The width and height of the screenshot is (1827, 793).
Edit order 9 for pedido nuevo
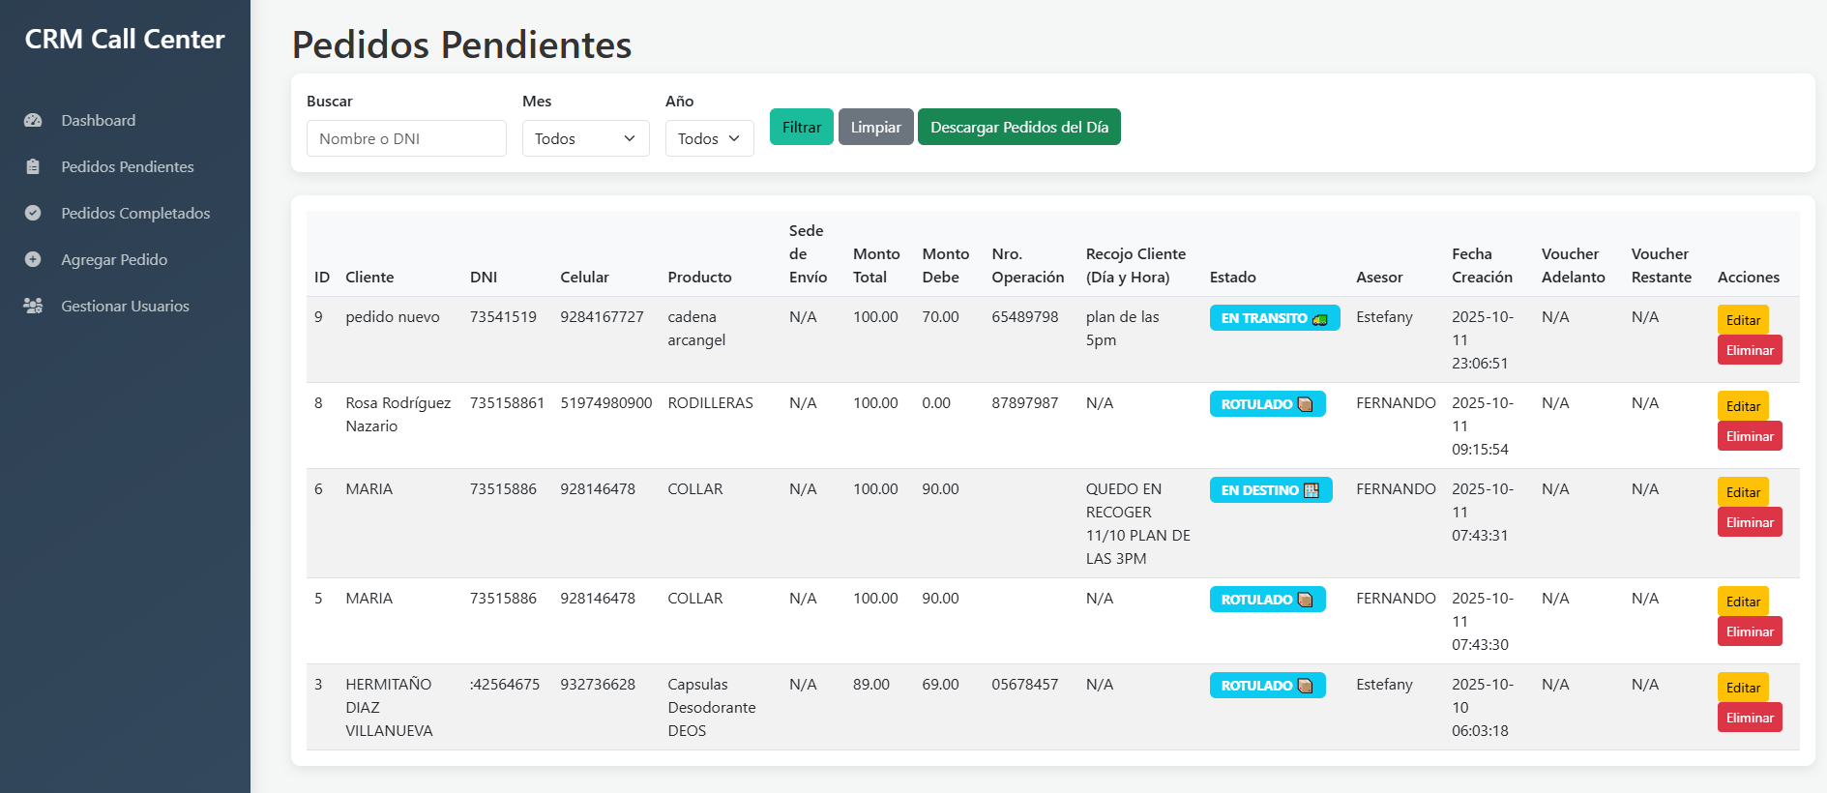1742,320
